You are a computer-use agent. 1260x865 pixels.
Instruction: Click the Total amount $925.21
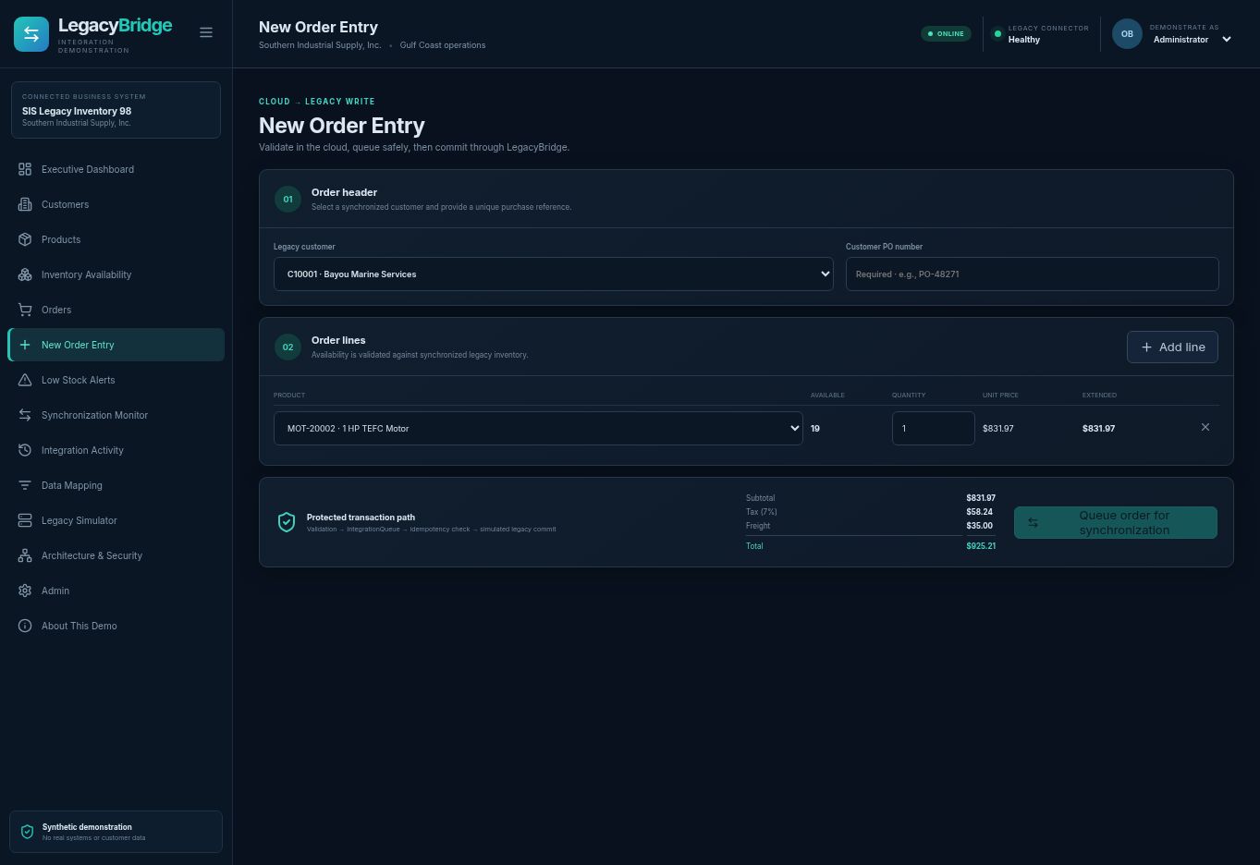tap(981, 546)
